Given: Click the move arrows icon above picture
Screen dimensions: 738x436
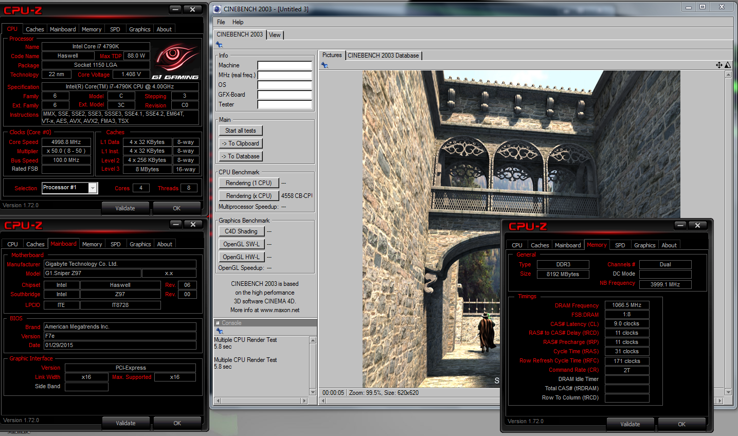Looking at the screenshot, I should click(719, 65).
